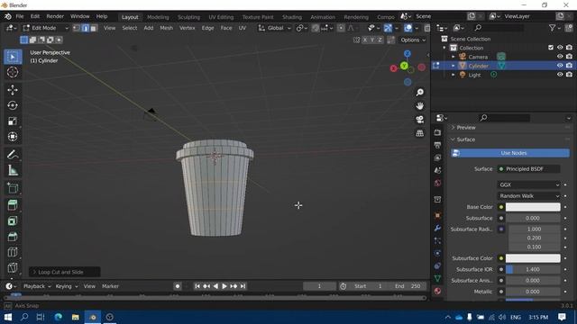Open the Material properties tab
Image resolution: width=577 pixels, height=324 pixels.
(437, 291)
